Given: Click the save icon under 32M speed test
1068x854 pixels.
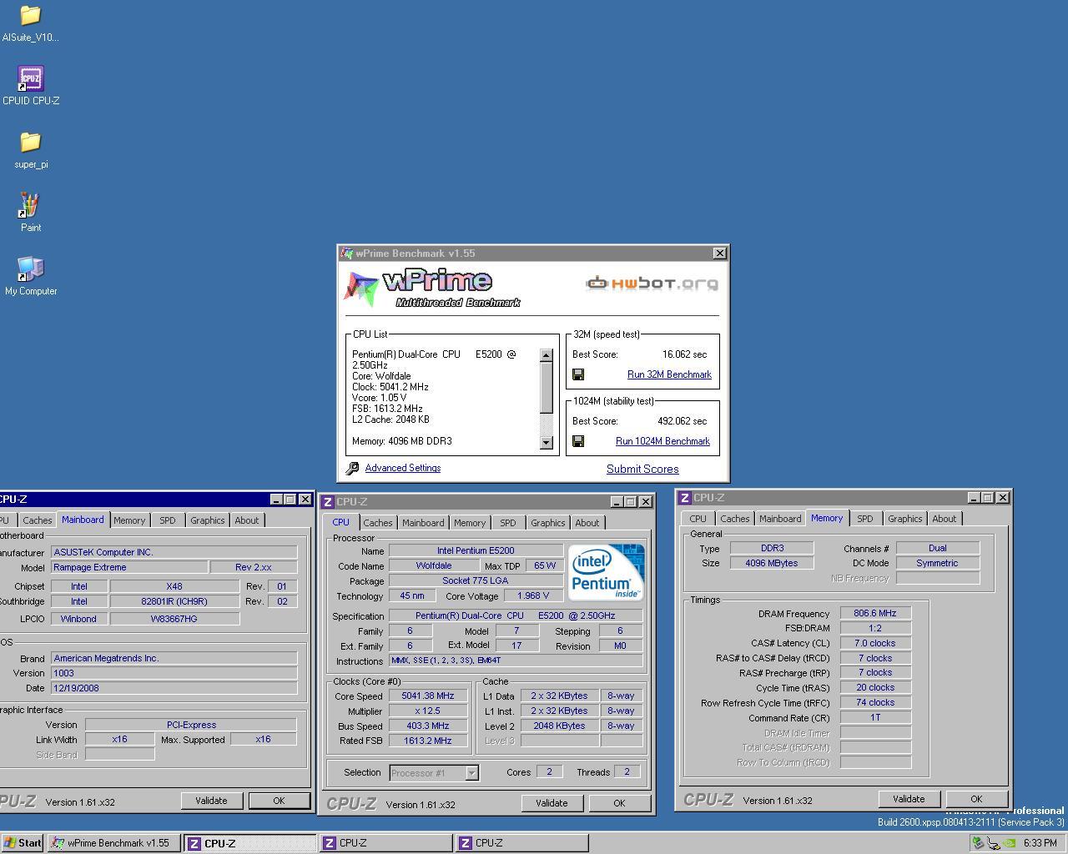Looking at the screenshot, I should pos(578,374).
